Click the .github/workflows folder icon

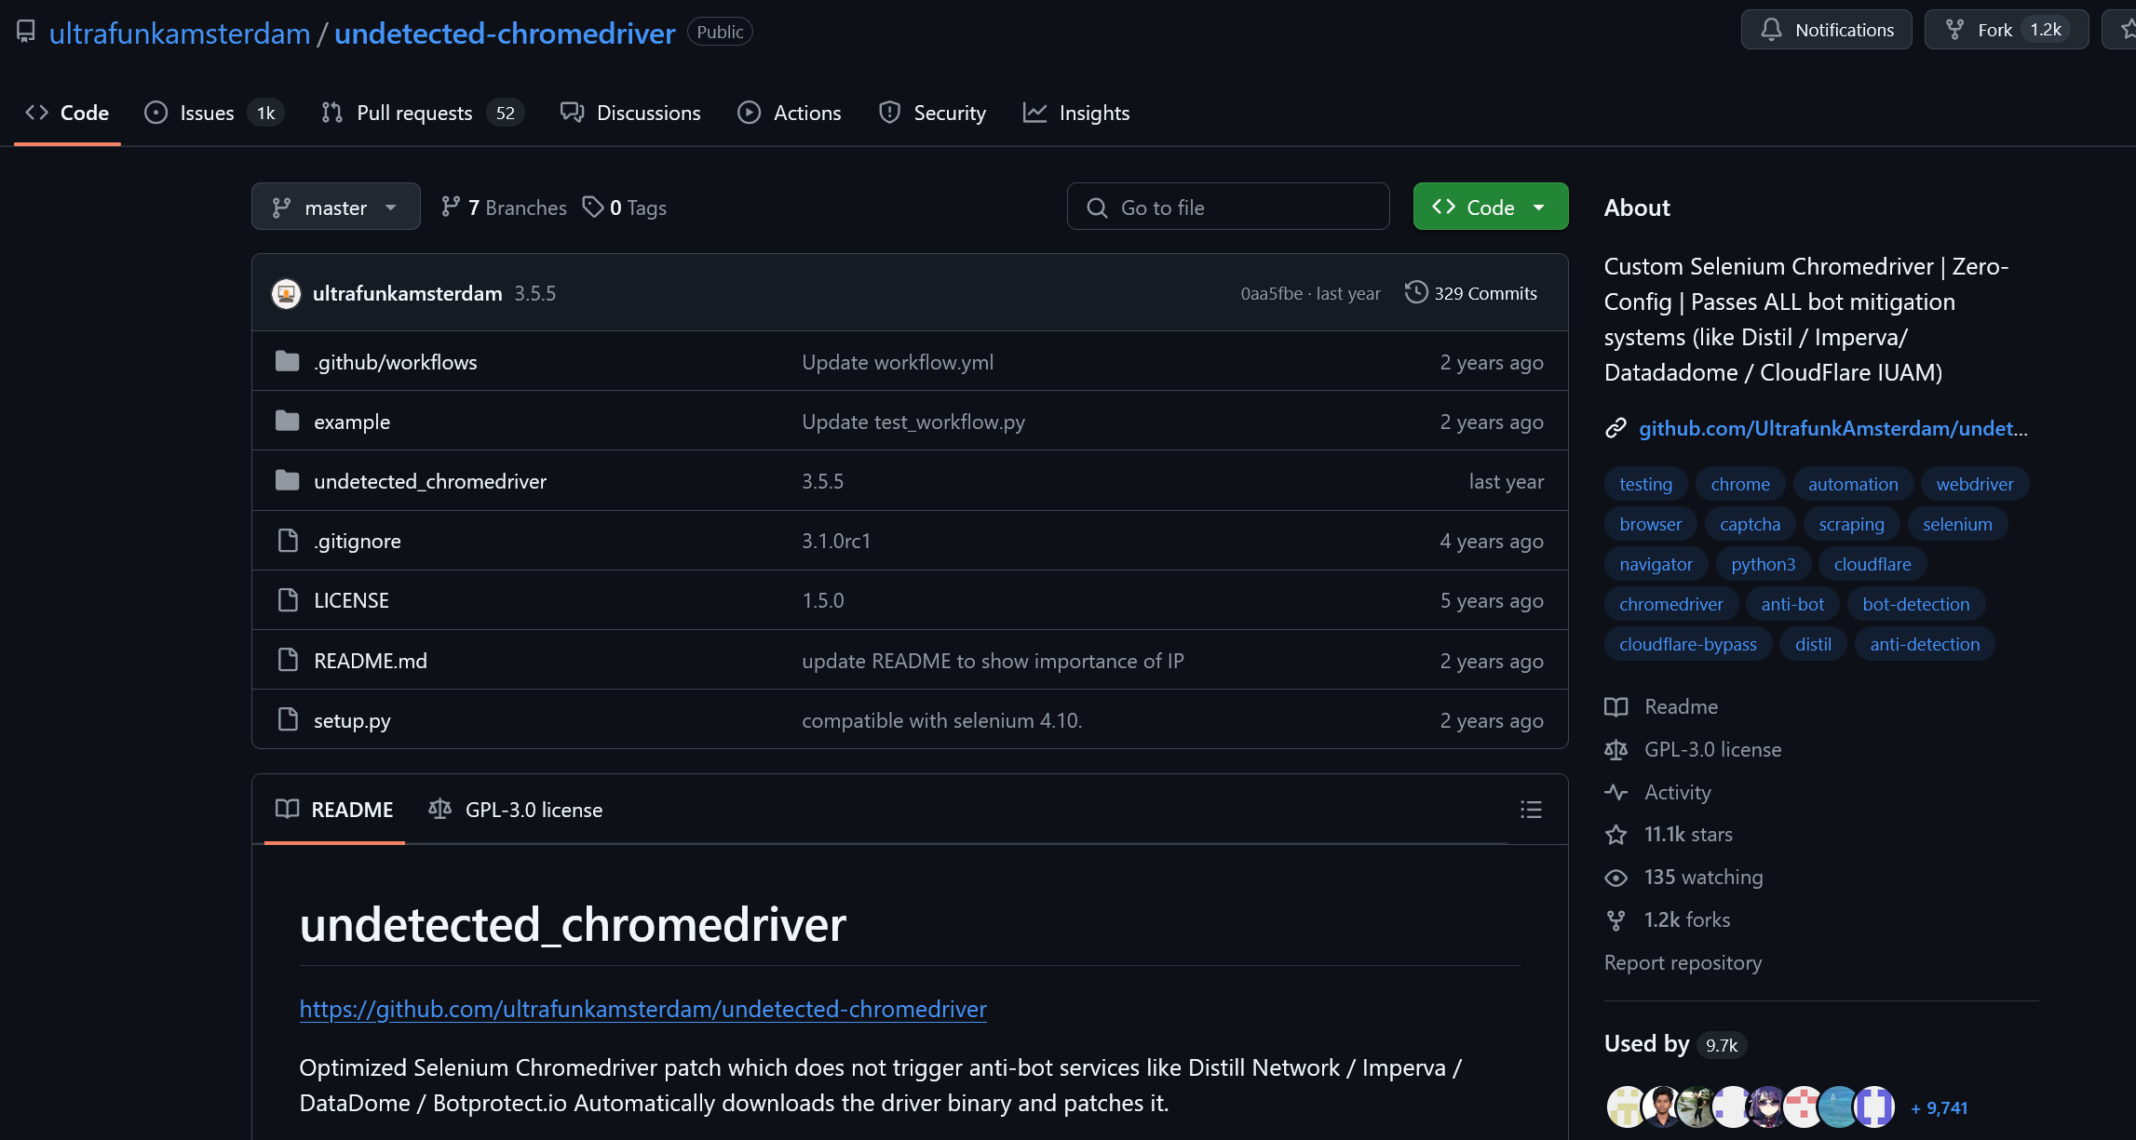click(288, 361)
